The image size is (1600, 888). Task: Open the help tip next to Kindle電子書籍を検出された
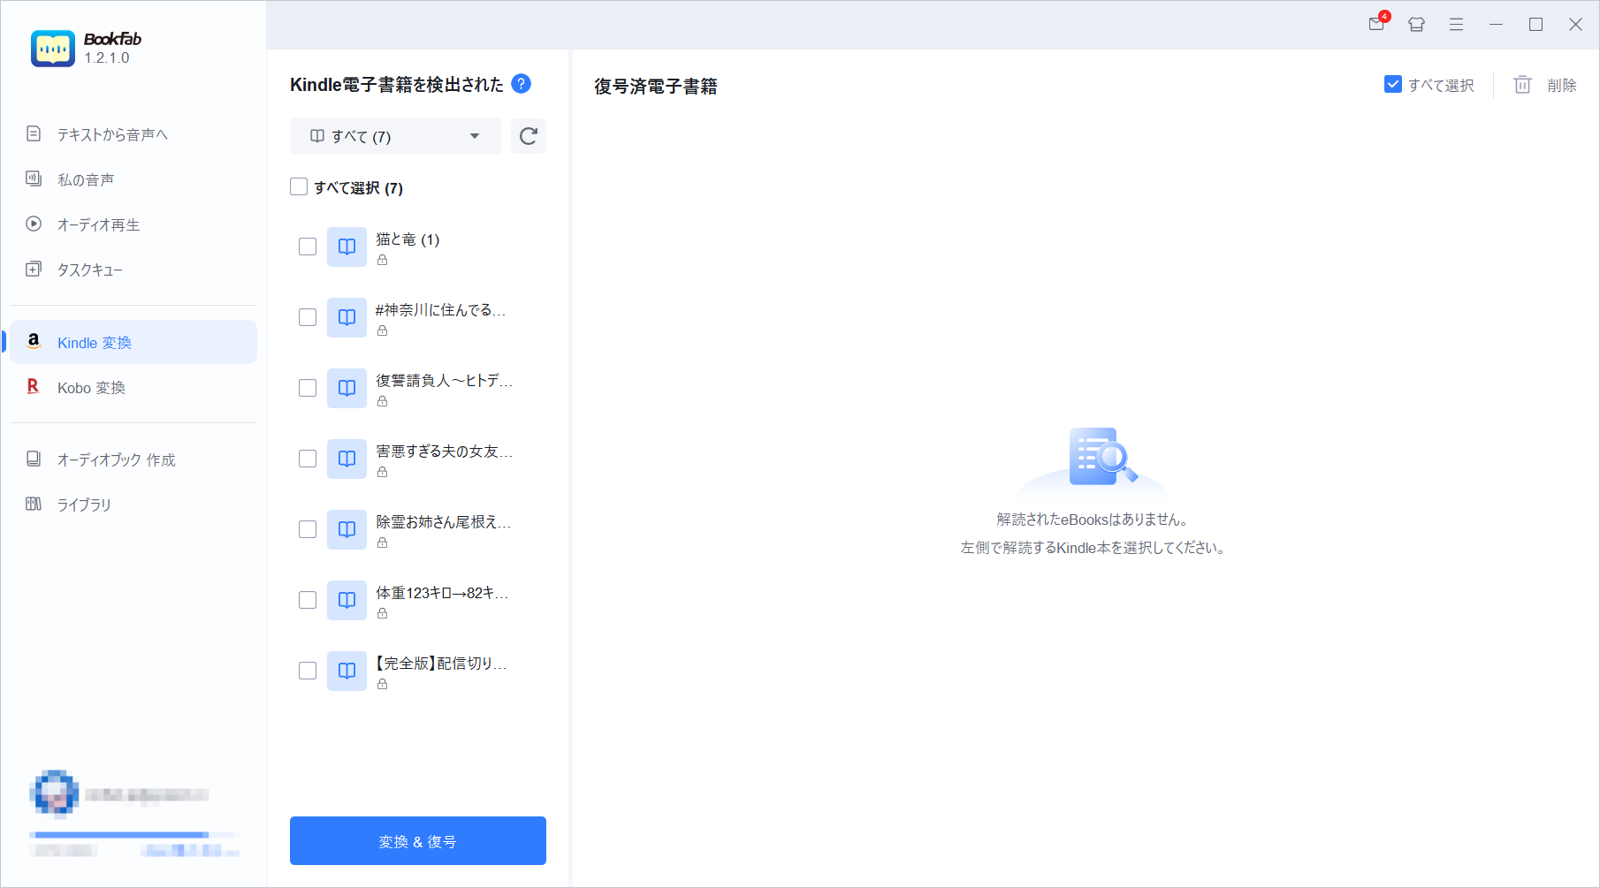click(522, 84)
